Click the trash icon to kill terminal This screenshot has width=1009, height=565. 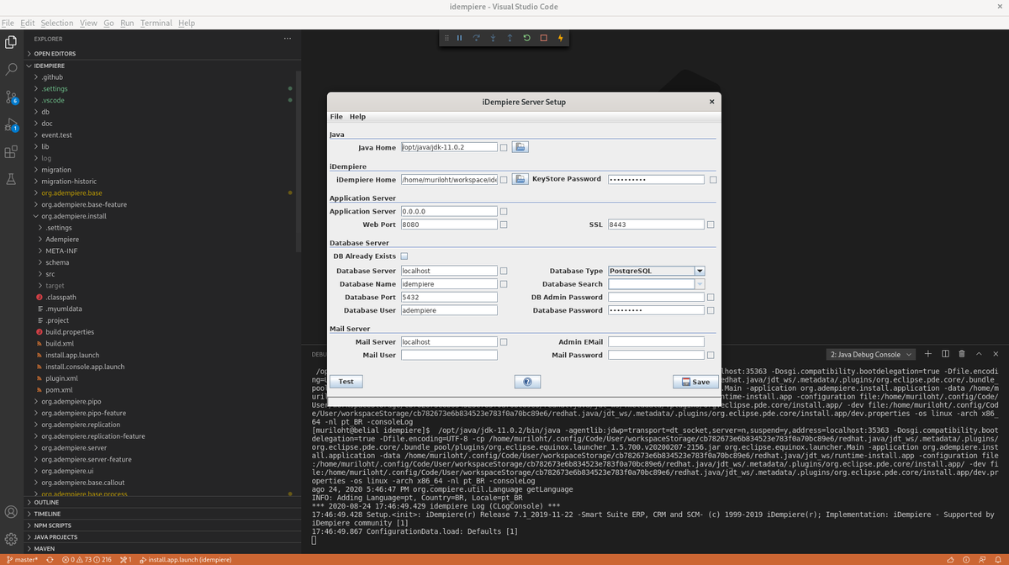click(x=961, y=354)
